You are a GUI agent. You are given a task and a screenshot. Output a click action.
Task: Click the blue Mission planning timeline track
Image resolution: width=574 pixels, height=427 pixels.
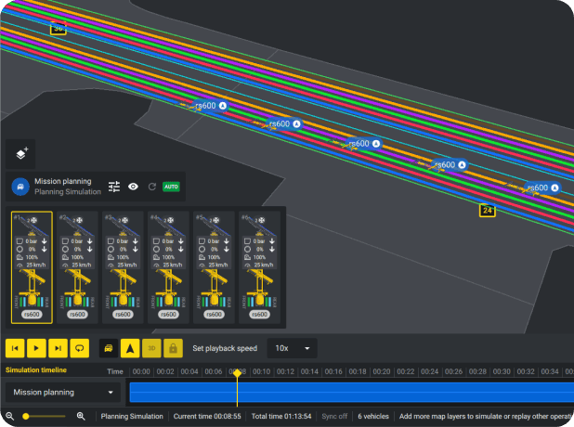(372, 393)
